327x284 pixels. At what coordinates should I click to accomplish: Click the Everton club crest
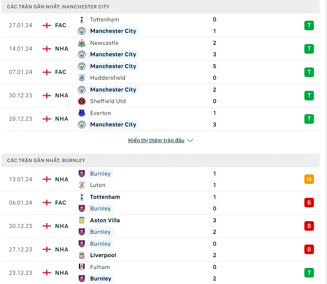(82, 113)
